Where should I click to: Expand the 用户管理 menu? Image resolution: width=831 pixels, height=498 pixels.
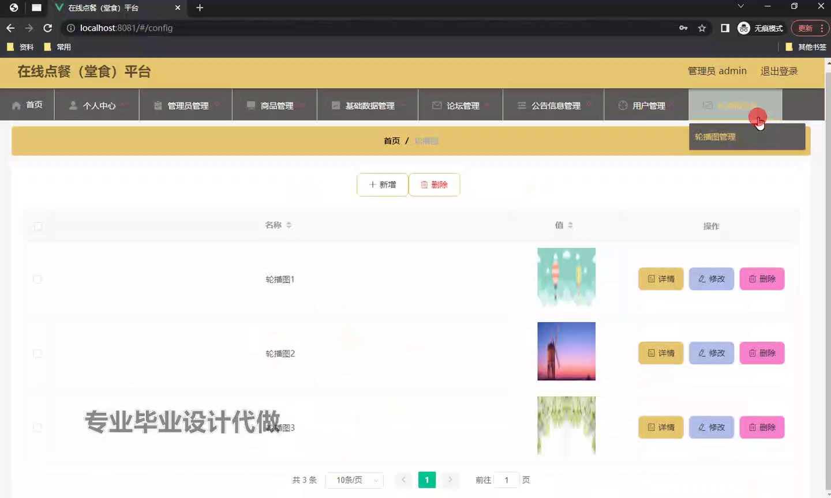(x=646, y=105)
